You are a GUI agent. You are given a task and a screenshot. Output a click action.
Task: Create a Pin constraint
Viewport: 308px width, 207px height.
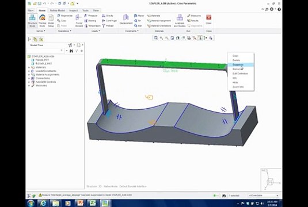[138, 21]
